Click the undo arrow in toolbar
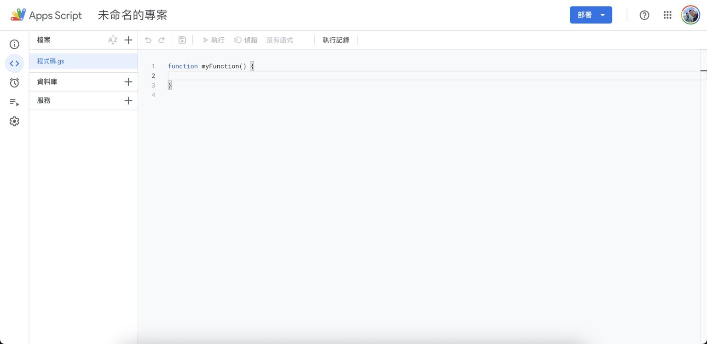 pos(148,40)
